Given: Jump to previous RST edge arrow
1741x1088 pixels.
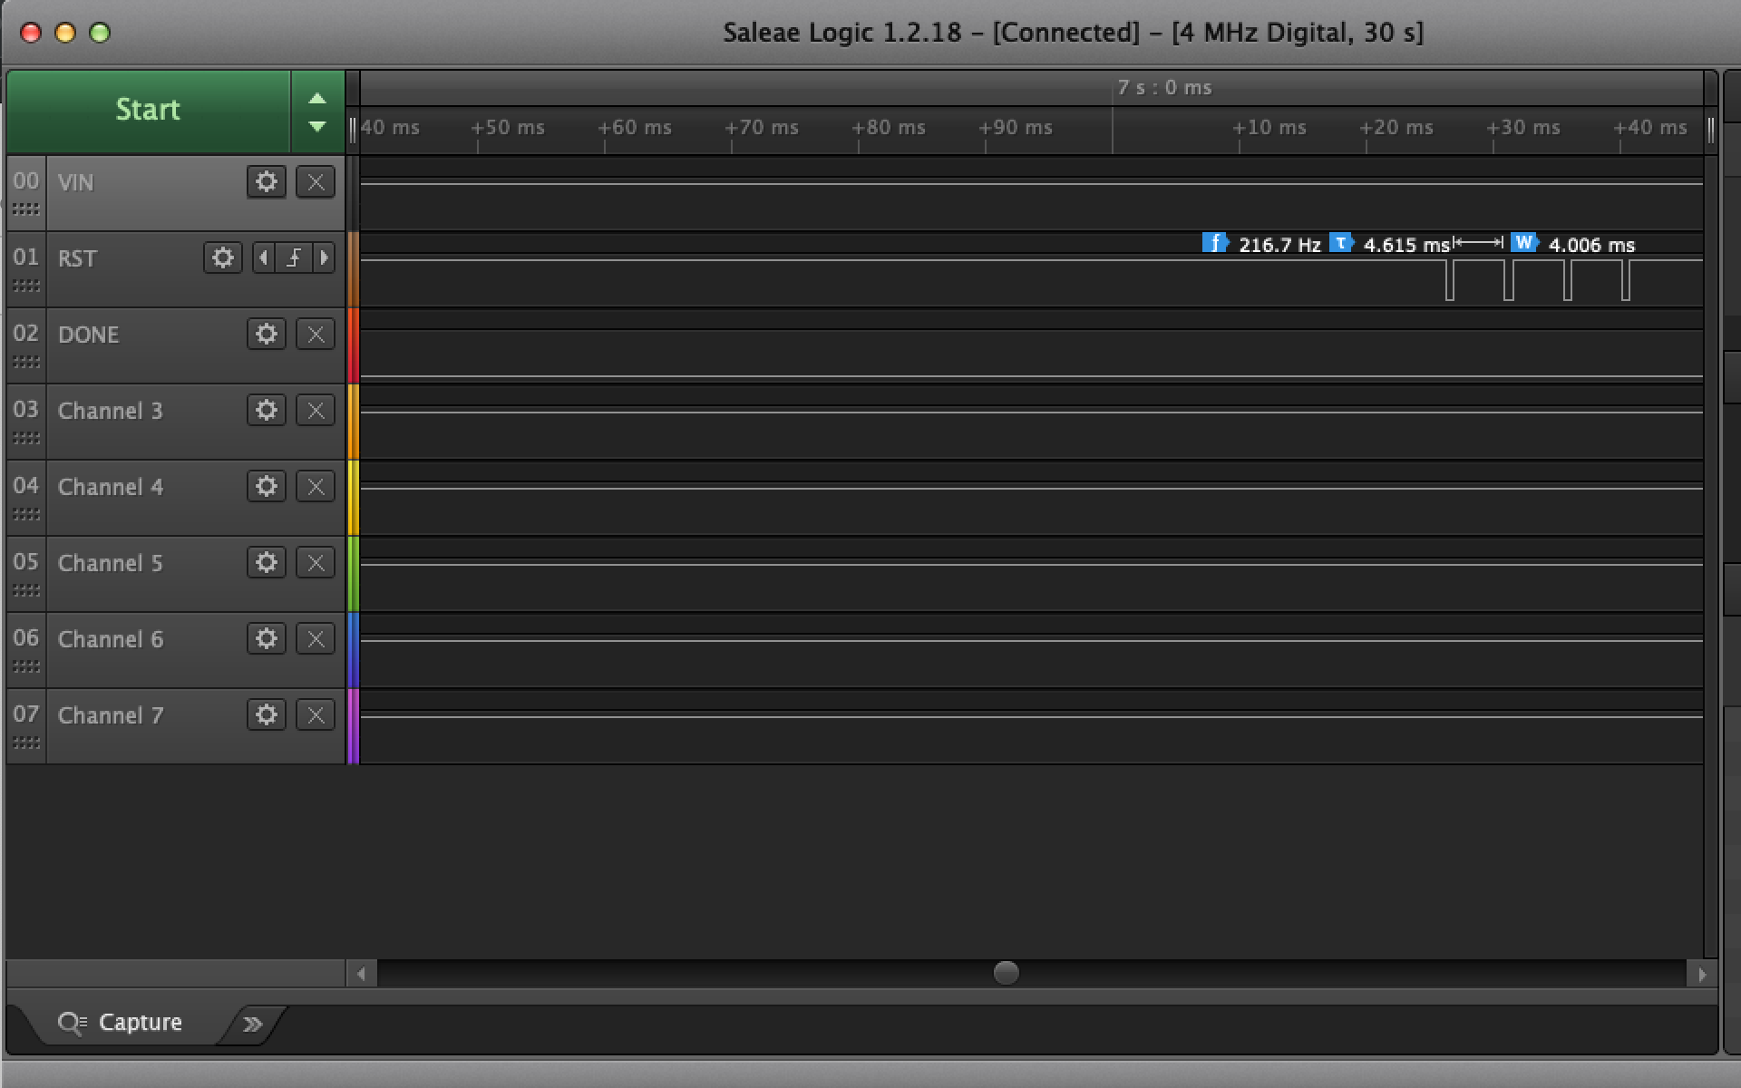Looking at the screenshot, I should pos(264,258).
